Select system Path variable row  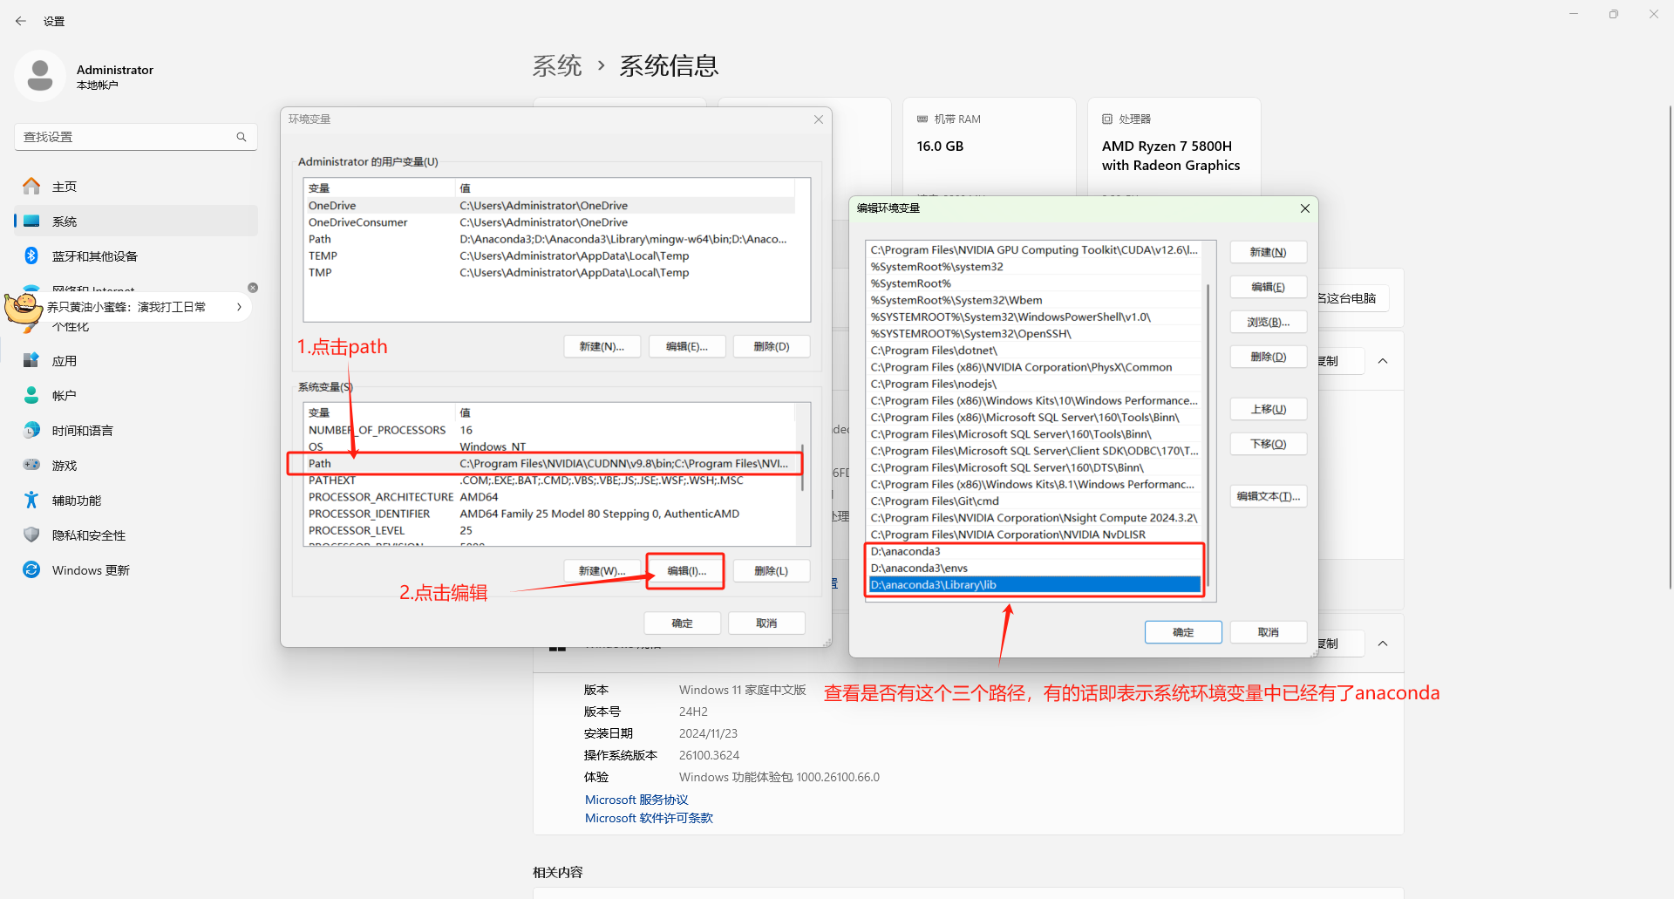(549, 464)
